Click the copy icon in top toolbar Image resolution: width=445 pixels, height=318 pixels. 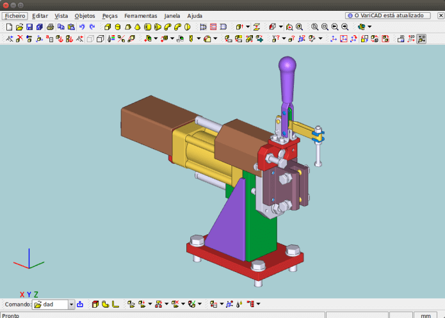[x=61, y=27]
